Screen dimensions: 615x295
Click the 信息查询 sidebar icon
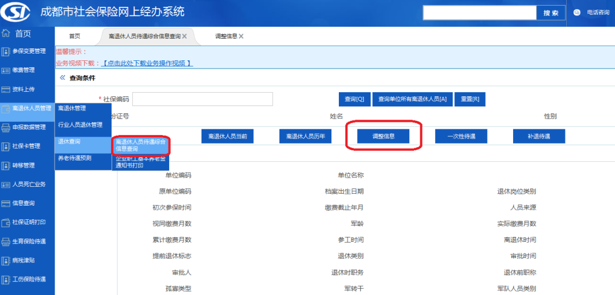coord(6,203)
